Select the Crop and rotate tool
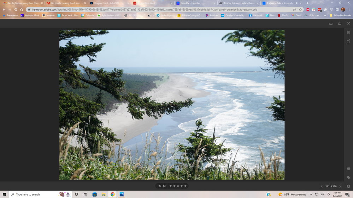Viewport: 353px width, 198px height. point(348,41)
